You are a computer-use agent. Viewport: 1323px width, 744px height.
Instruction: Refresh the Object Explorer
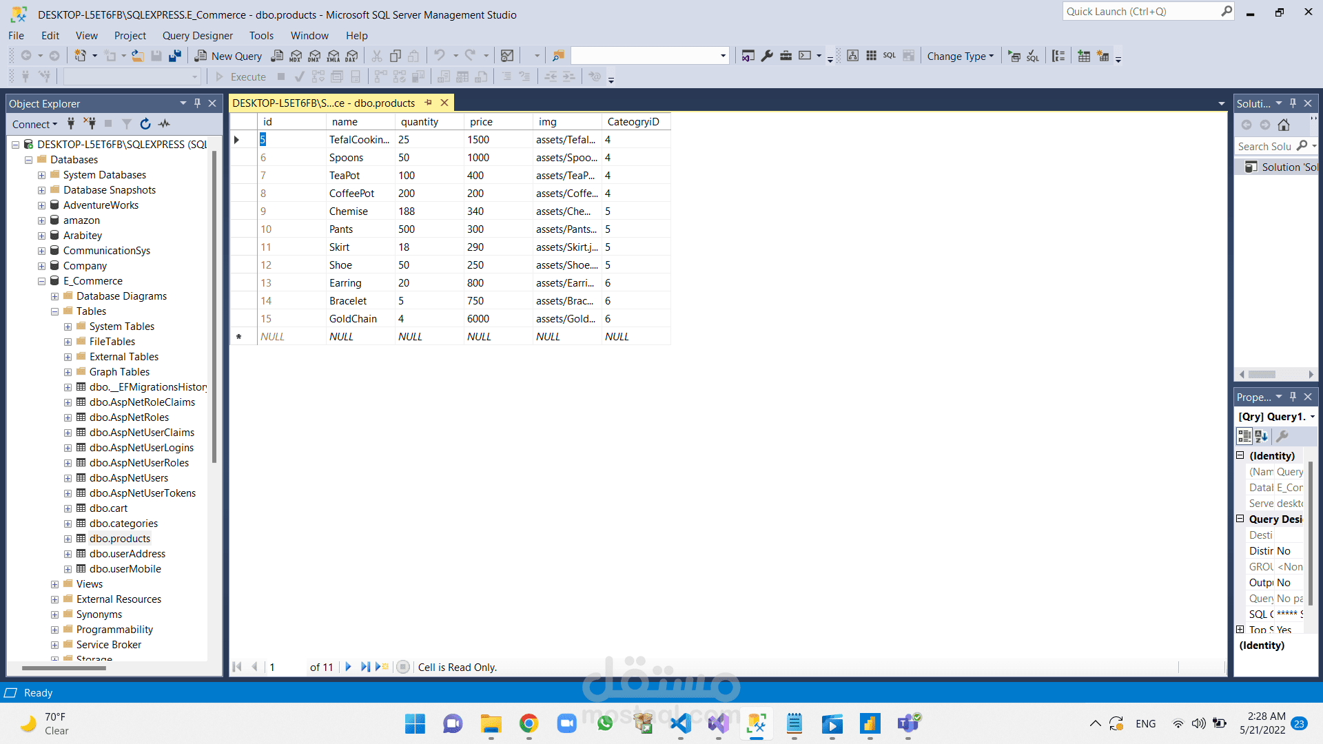(x=145, y=124)
